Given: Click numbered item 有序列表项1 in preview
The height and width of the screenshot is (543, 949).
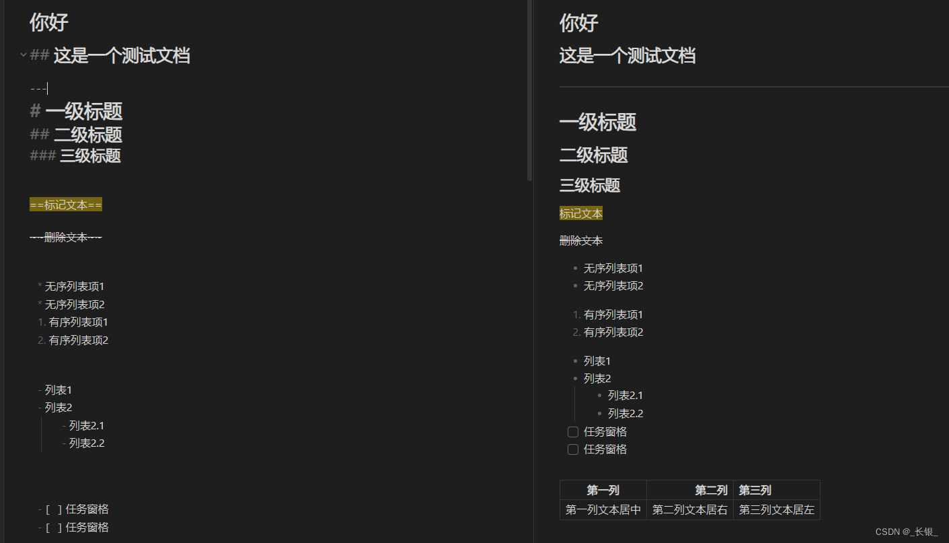Looking at the screenshot, I should (x=613, y=315).
